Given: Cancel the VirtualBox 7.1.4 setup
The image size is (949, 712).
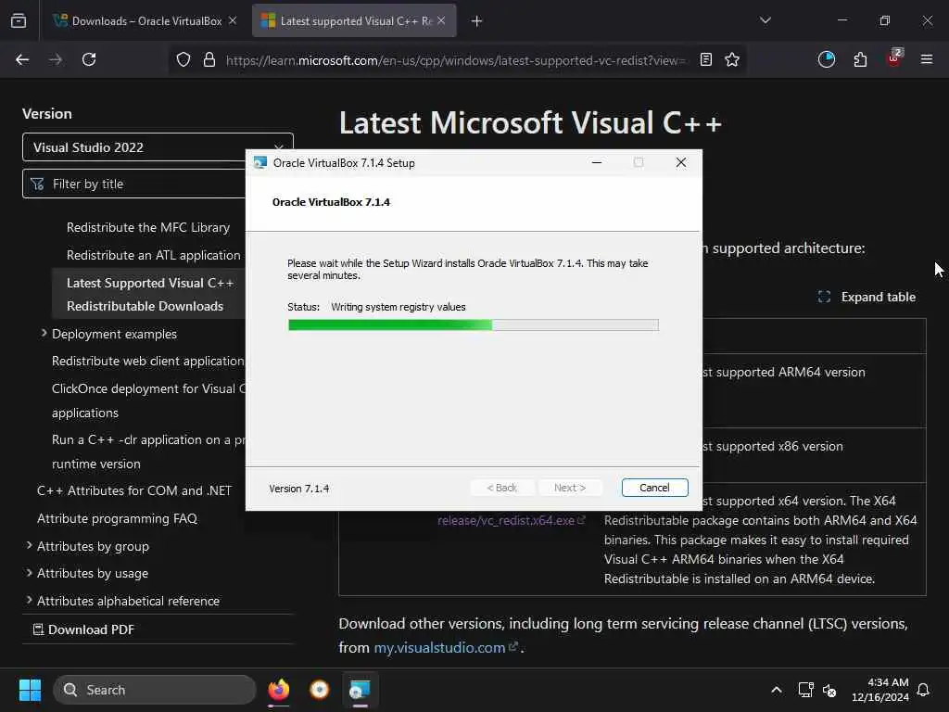Looking at the screenshot, I should (x=654, y=488).
